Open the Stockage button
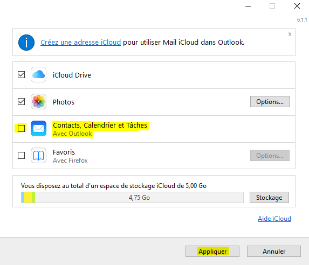The height and width of the screenshot is (265, 309). (269, 198)
